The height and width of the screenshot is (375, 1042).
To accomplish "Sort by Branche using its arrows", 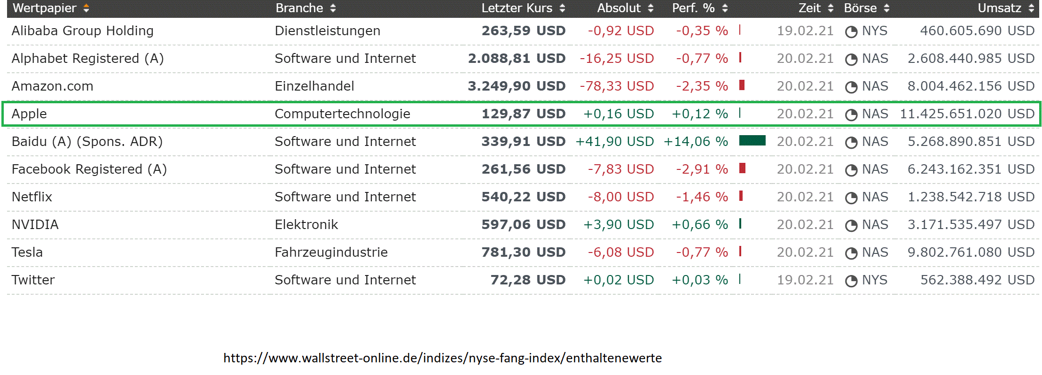I will tap(333, 8).
